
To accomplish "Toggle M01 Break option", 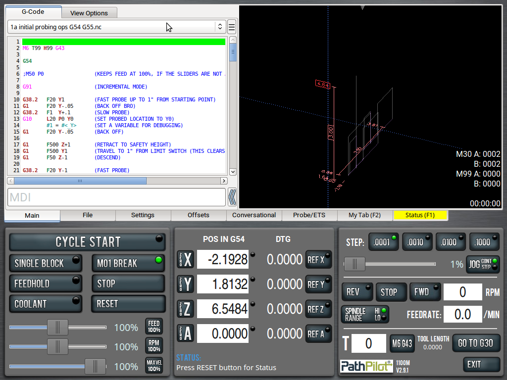I will tap(128, 263).
